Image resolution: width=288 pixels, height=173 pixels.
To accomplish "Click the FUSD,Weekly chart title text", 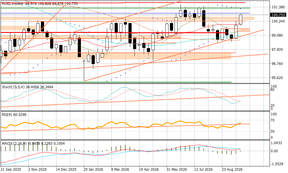I will [x=12, y=4].
